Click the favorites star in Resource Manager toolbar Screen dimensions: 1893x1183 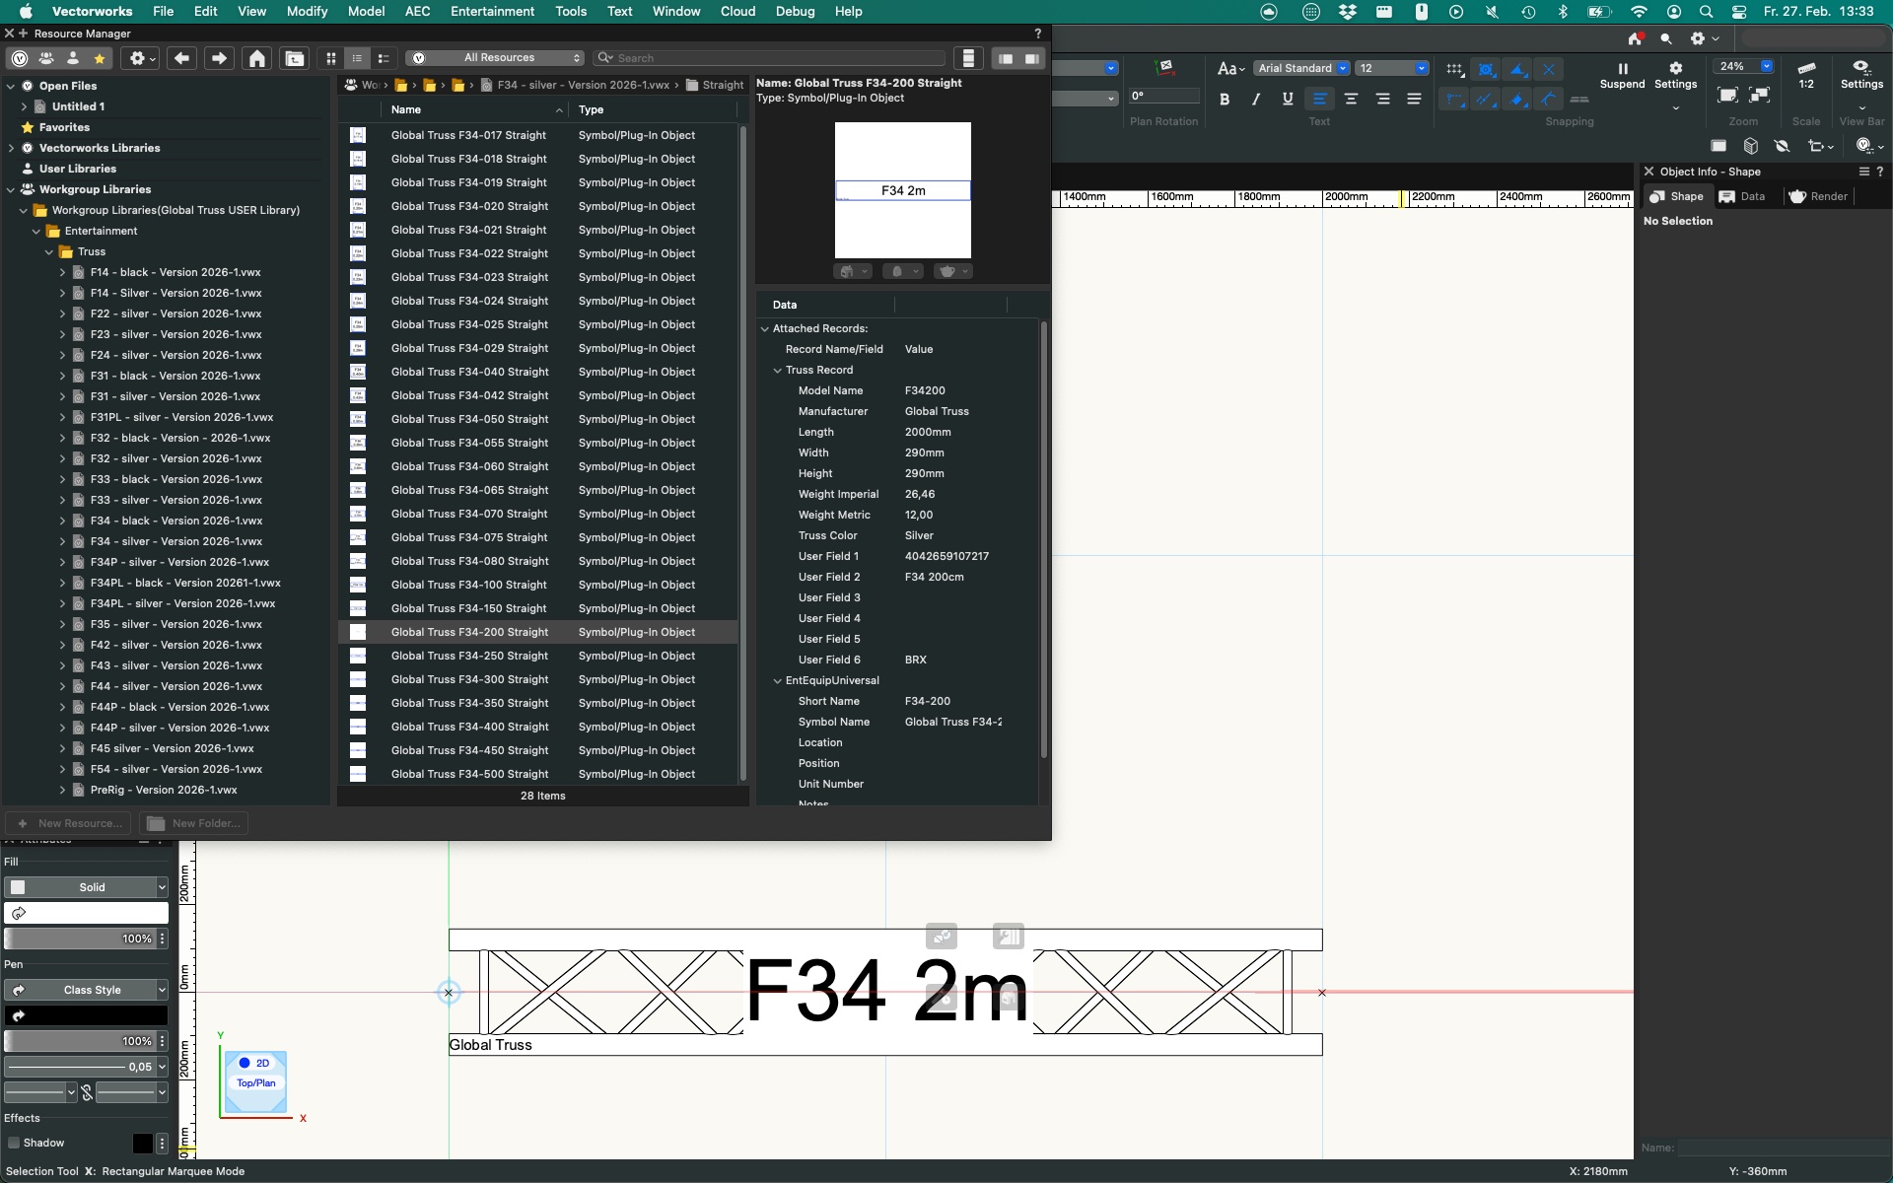click(100, 59)
